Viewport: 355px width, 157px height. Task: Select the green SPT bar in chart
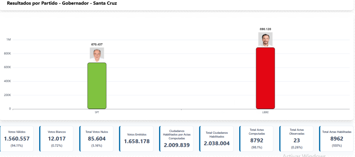coord(97,86)
